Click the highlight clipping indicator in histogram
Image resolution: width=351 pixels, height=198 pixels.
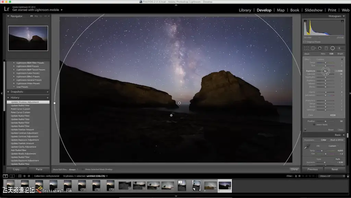tap(342, 21)
